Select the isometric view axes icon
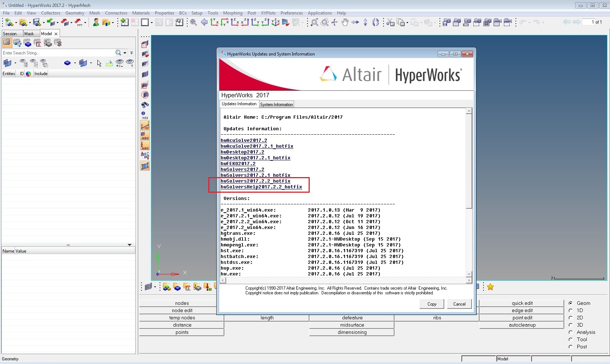Viewport: 610px width, 364px height. 276,23
